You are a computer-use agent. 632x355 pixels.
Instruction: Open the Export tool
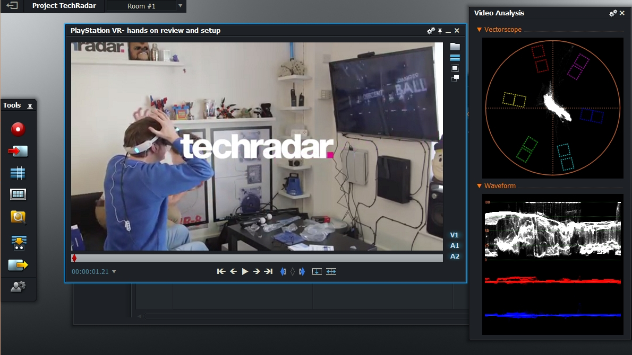click(x=18, y=265)
